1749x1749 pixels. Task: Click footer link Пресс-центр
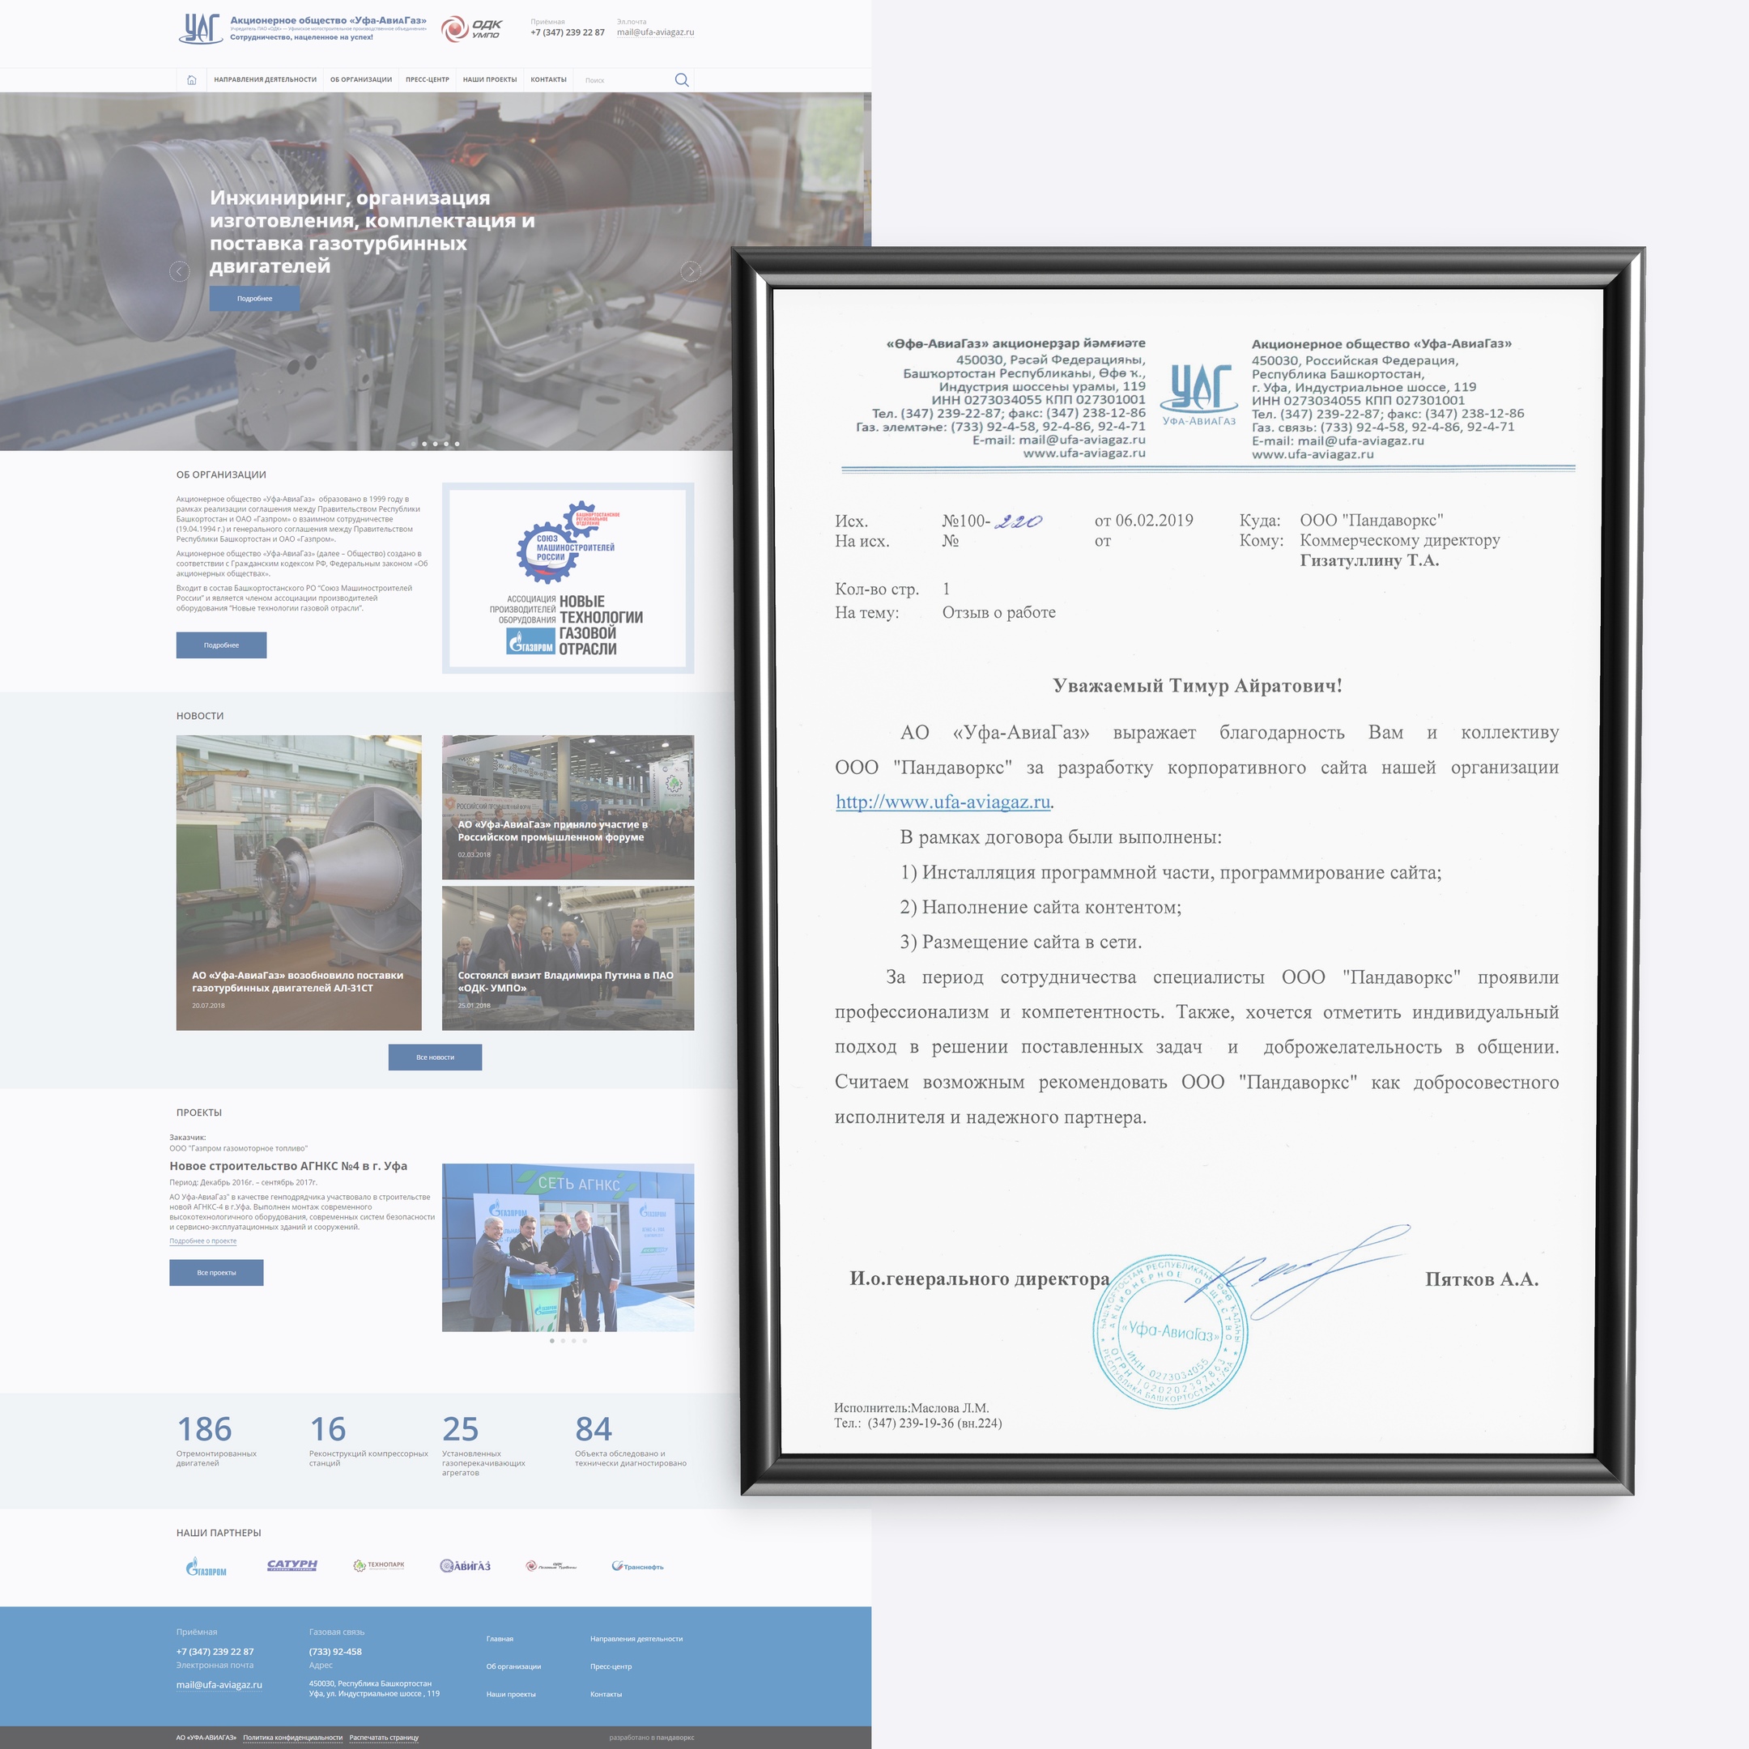[x=611, y=1666]
